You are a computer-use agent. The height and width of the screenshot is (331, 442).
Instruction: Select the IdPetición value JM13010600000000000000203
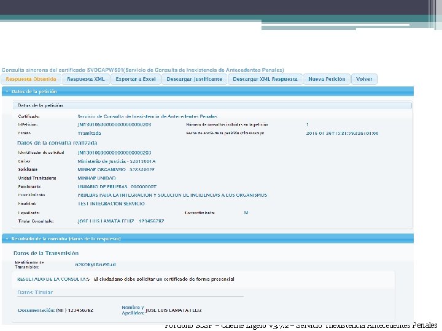[x=114, y=124]
